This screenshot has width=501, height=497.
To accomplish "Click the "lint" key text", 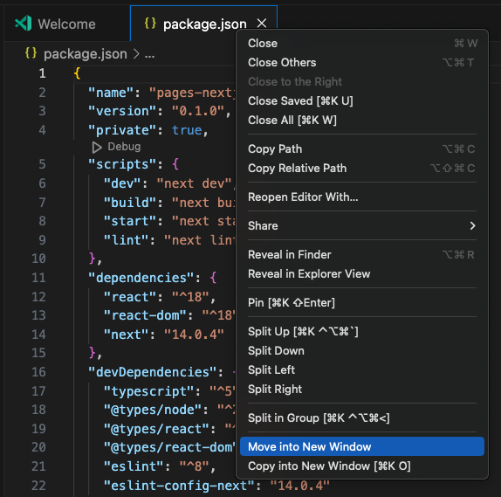I will pos(126,240).
